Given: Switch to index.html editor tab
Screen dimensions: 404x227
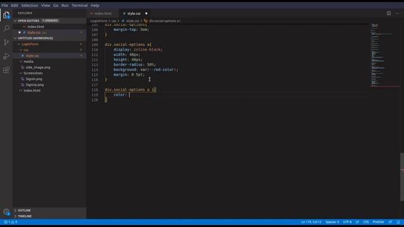Looking at the screenshot, I should pos(103,13).
